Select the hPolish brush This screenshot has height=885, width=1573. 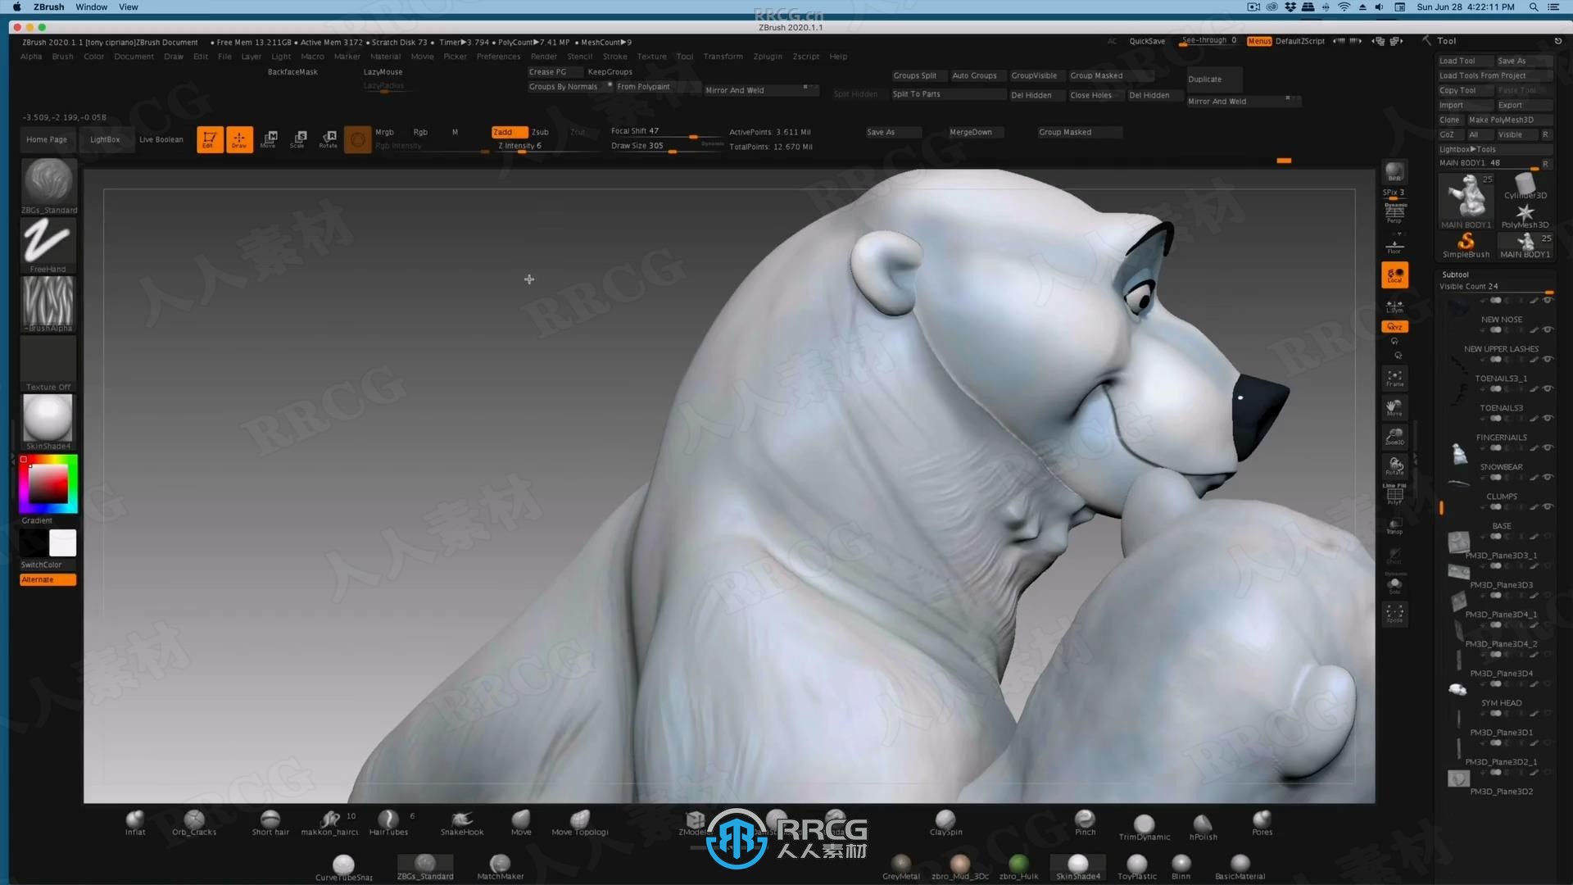(x=1203, y=827)
